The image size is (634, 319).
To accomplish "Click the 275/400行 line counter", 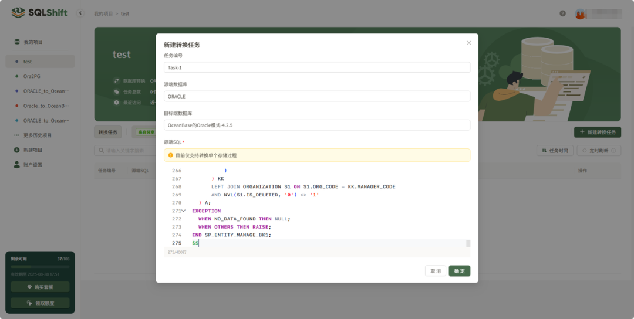I will 177,252.
